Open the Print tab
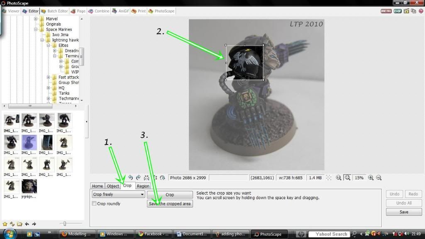 coord(139,11)
